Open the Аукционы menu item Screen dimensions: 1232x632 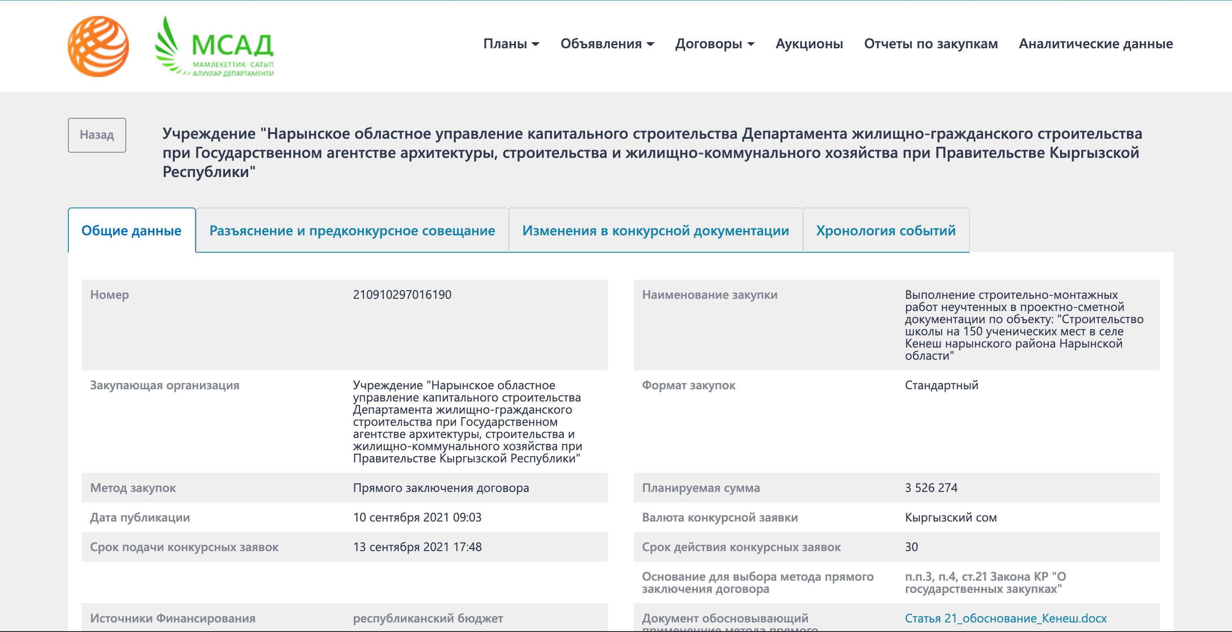click(x=809, y=44)
